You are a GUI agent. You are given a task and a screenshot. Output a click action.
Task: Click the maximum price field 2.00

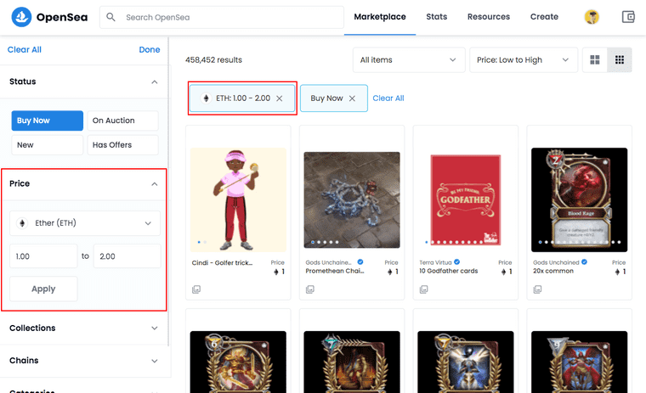(x=127, y=256)
